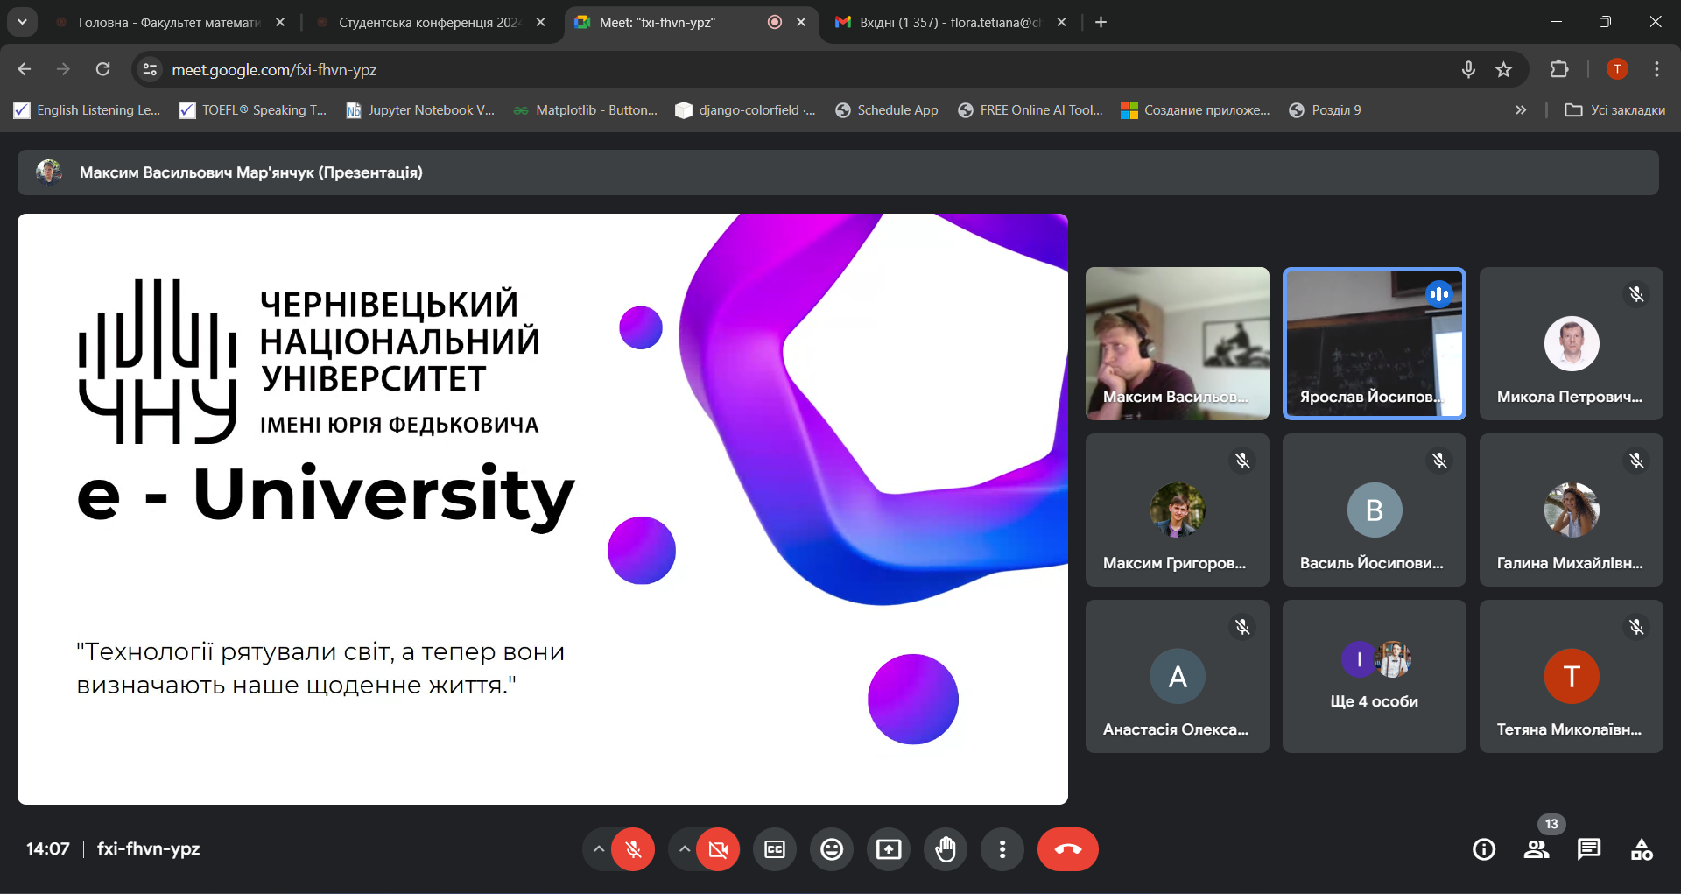Open TOEFL Speaking T... bookmark
Image resolution: width=1681 pixels, height=894 pixels.
[x=252, y=110]
